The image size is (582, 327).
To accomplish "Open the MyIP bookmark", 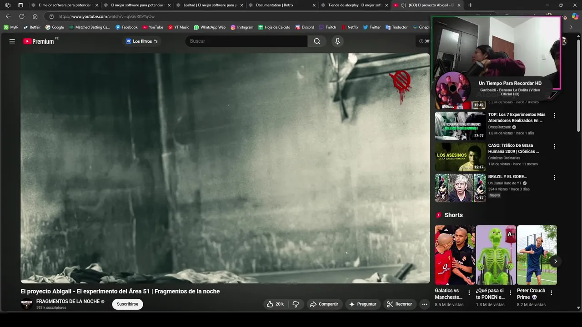I will pyautogui.click(x=11, y=27).
